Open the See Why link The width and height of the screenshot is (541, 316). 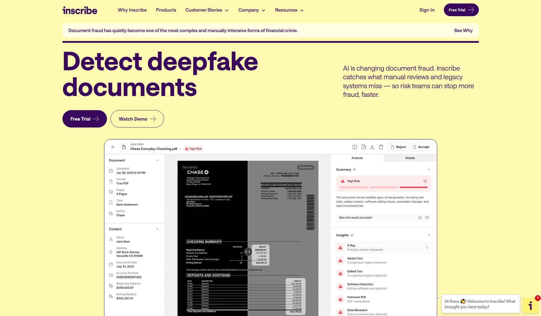click(x=463, y=30)
